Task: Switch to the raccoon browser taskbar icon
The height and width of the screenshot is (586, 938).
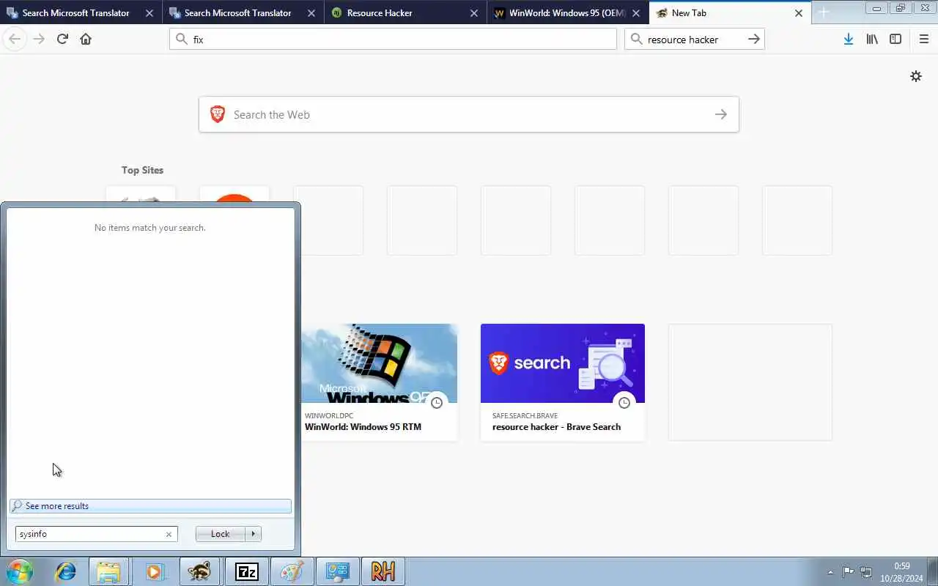Action: [x=199, y=571]
